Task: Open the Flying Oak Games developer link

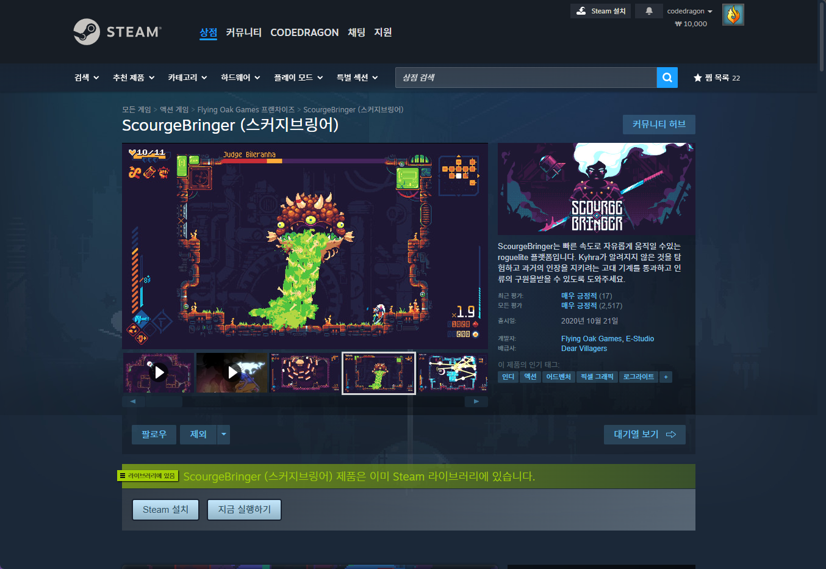Action: pos(592,339)
